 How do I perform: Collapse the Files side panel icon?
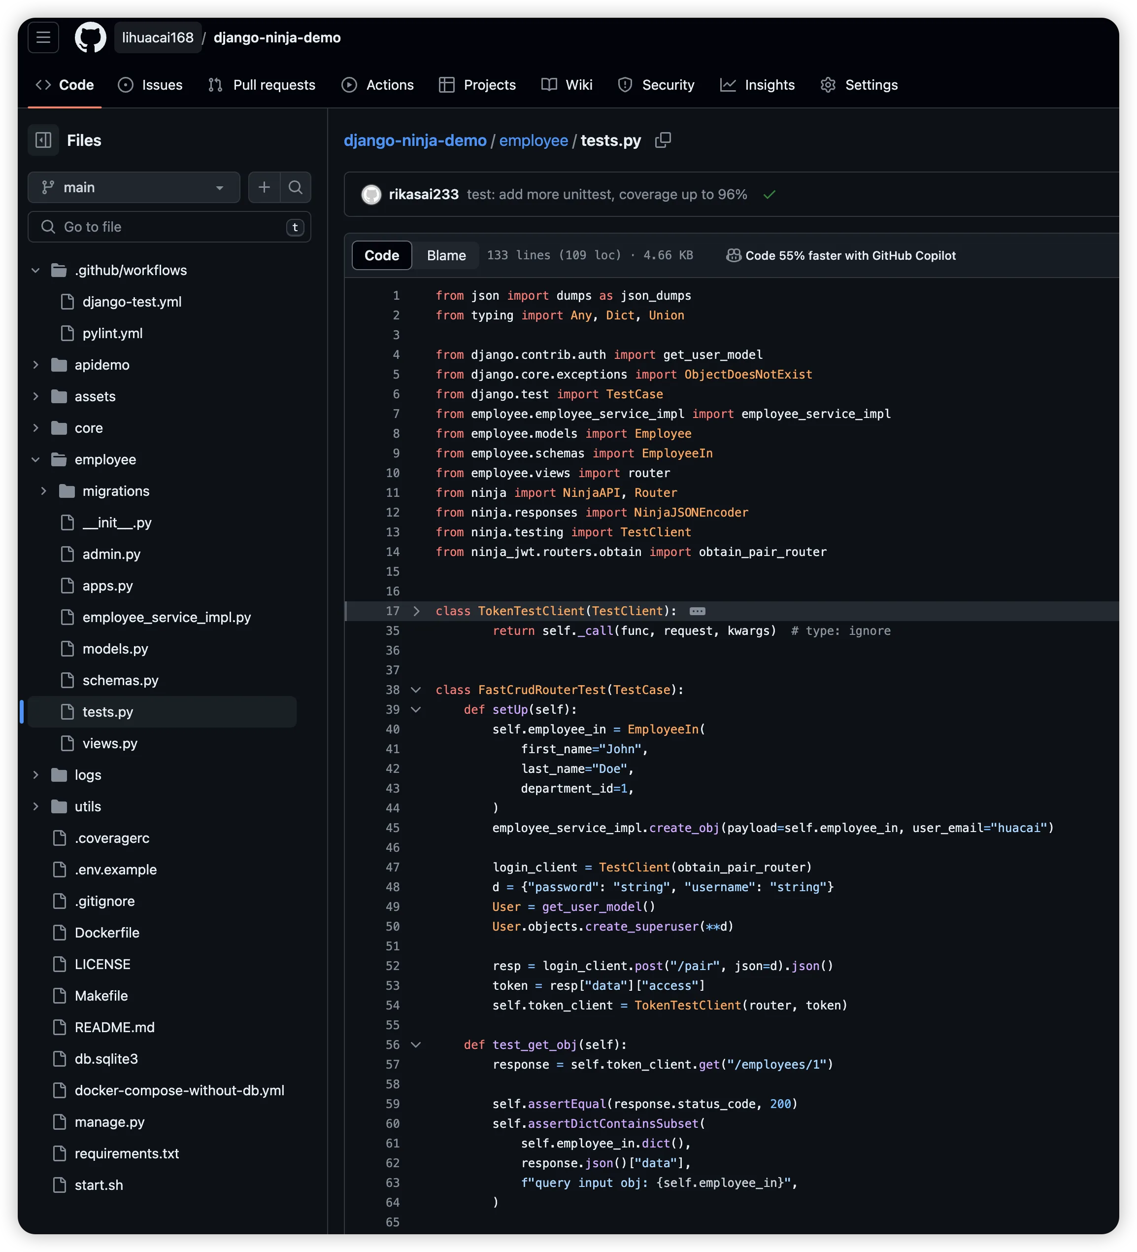point(43,140)
